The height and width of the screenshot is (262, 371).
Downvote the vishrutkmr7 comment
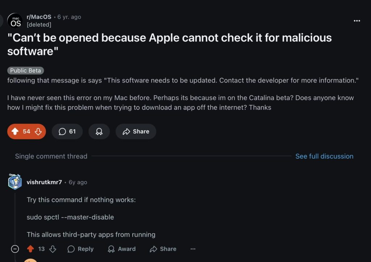tap(53, 249)
